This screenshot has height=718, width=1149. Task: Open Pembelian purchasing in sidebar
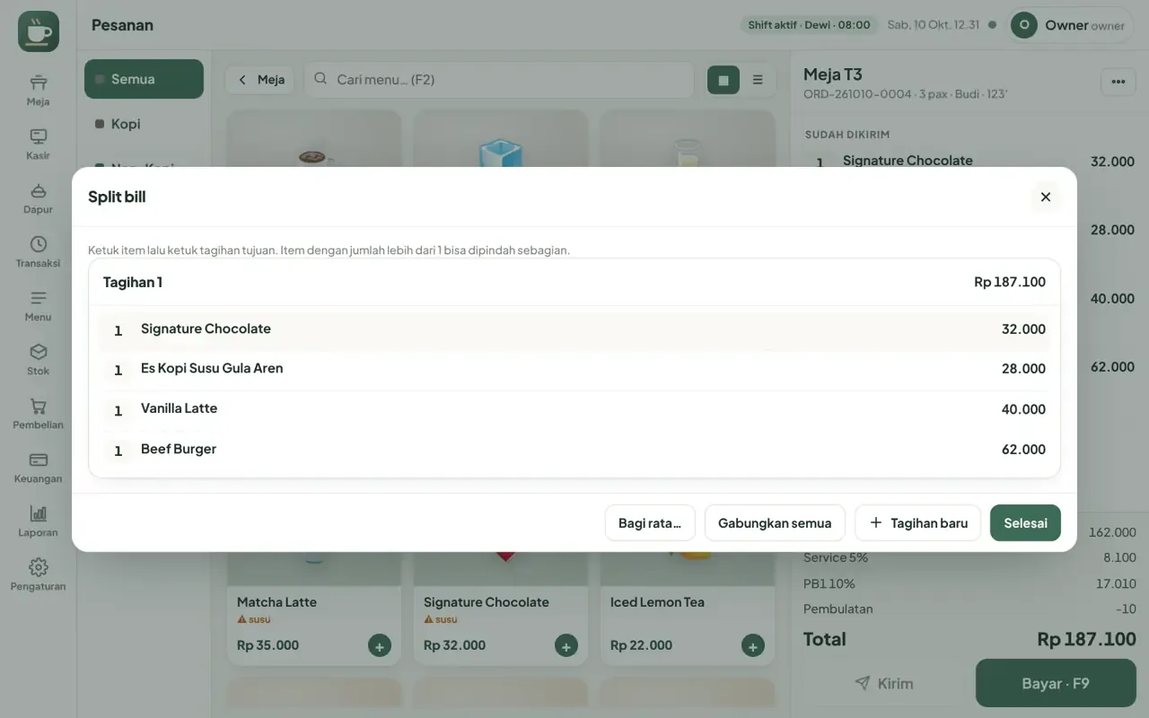pyautogui.click(x=38, y=413)
